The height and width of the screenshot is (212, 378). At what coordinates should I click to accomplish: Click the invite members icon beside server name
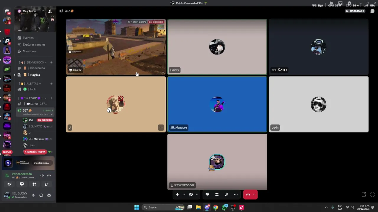coord(50,11)
